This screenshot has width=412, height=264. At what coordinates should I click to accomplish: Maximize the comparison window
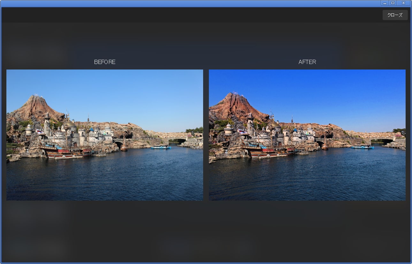click(x=393, y=3)
